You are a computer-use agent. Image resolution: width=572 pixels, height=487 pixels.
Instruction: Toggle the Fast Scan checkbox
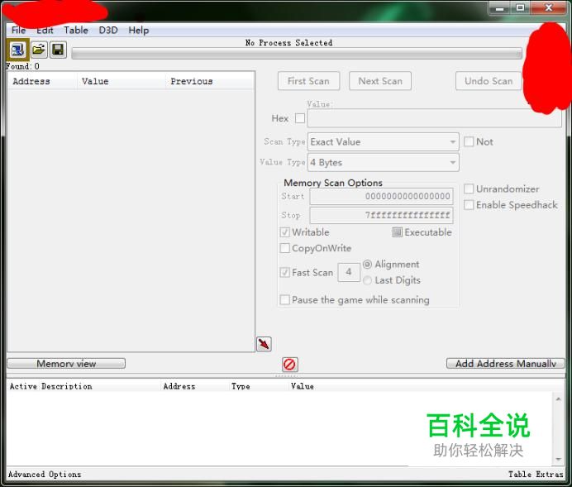point(285,272)
